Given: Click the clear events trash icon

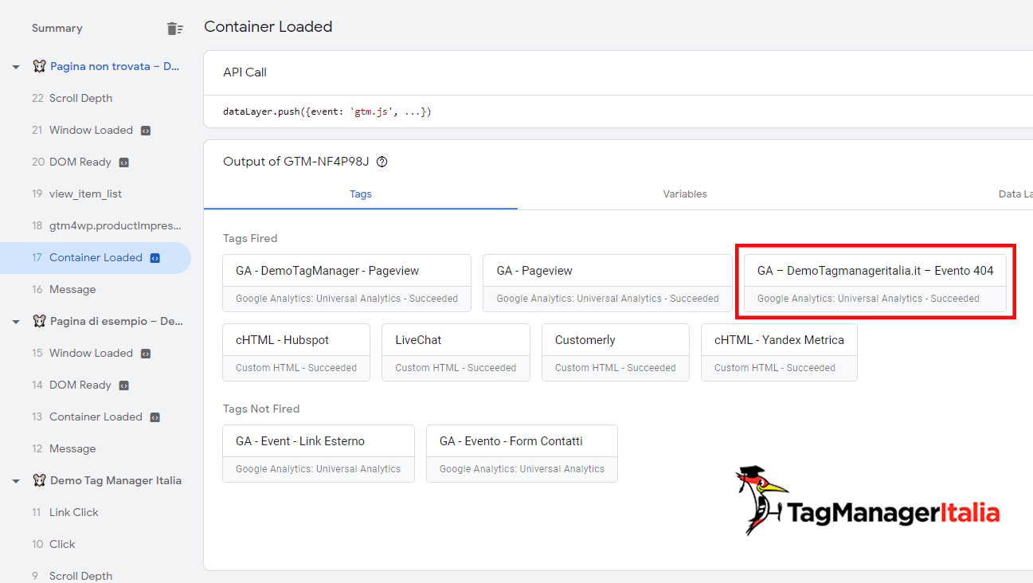Looking at the screenshot, I should [175, 29].
